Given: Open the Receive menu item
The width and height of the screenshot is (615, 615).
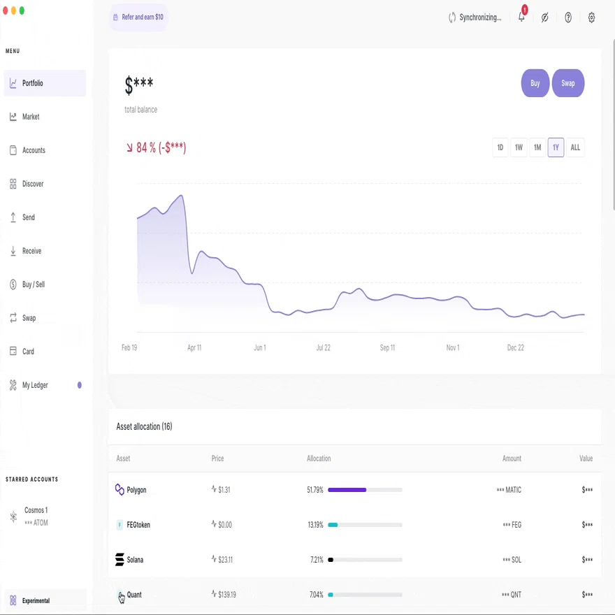Looking at the screenshot, I should [x=45, y=251].
